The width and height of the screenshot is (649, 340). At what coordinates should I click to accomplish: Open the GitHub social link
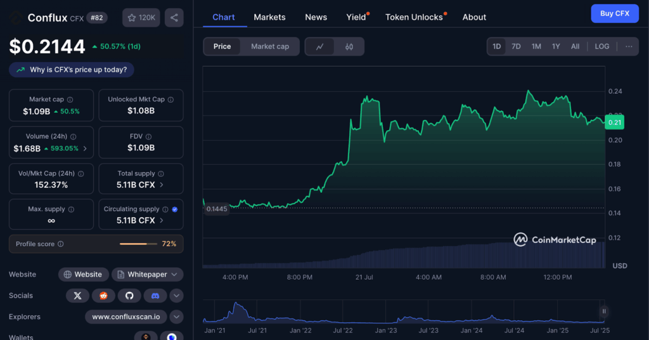129,296
